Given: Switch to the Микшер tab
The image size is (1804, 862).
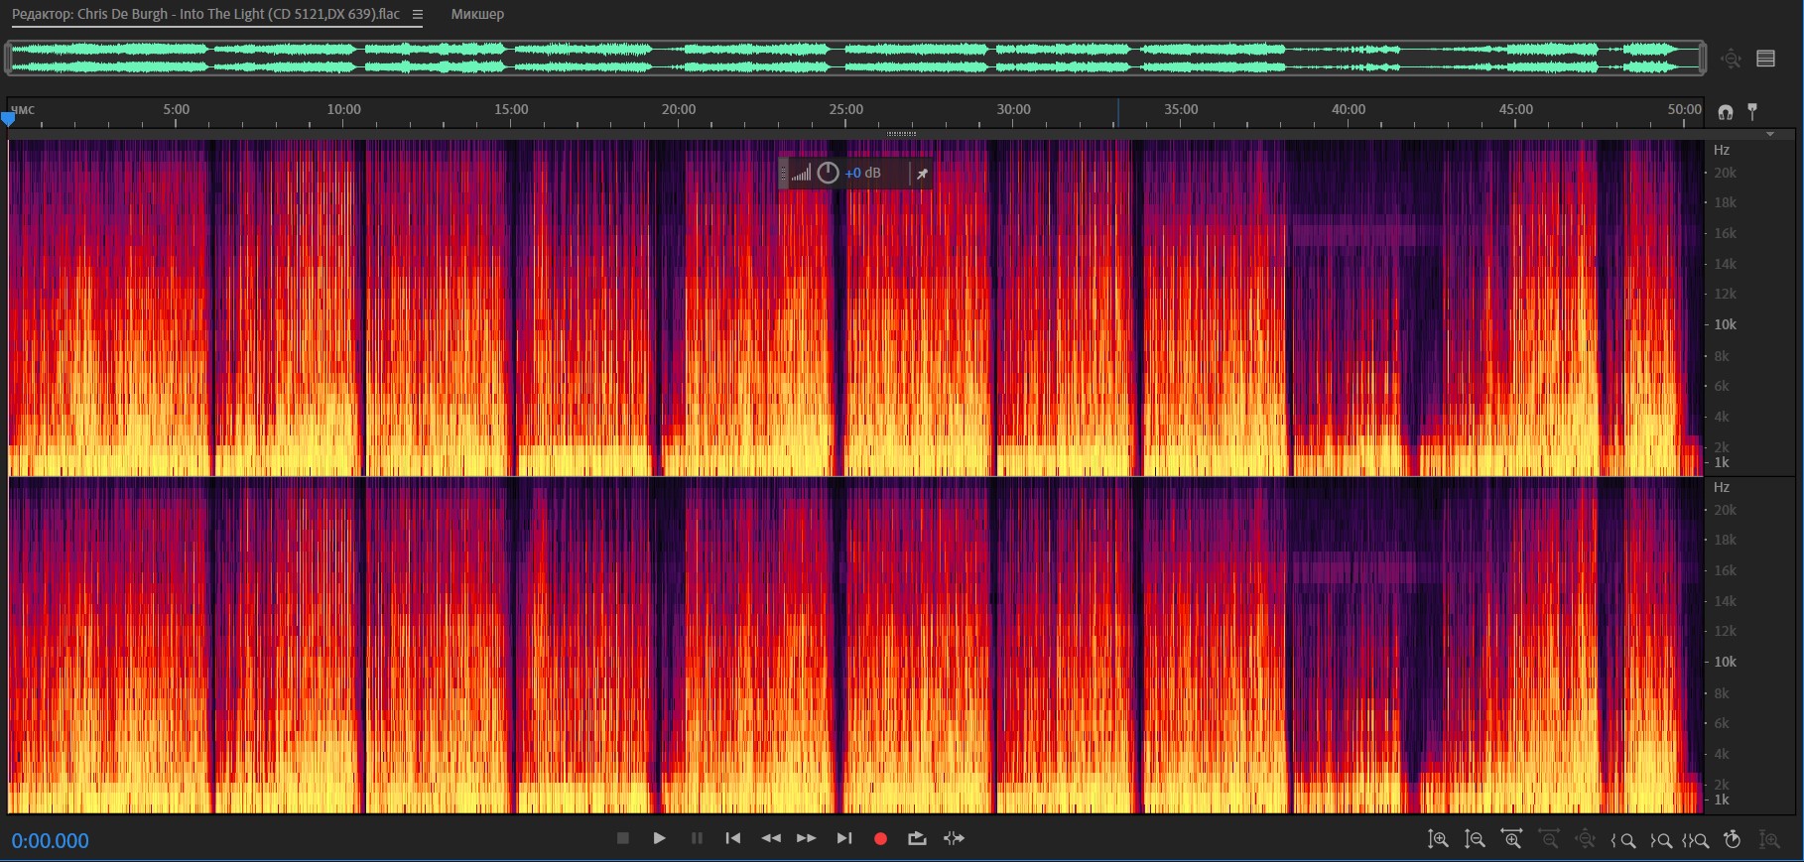Looking at the screenshot, I should click(477, 15).
